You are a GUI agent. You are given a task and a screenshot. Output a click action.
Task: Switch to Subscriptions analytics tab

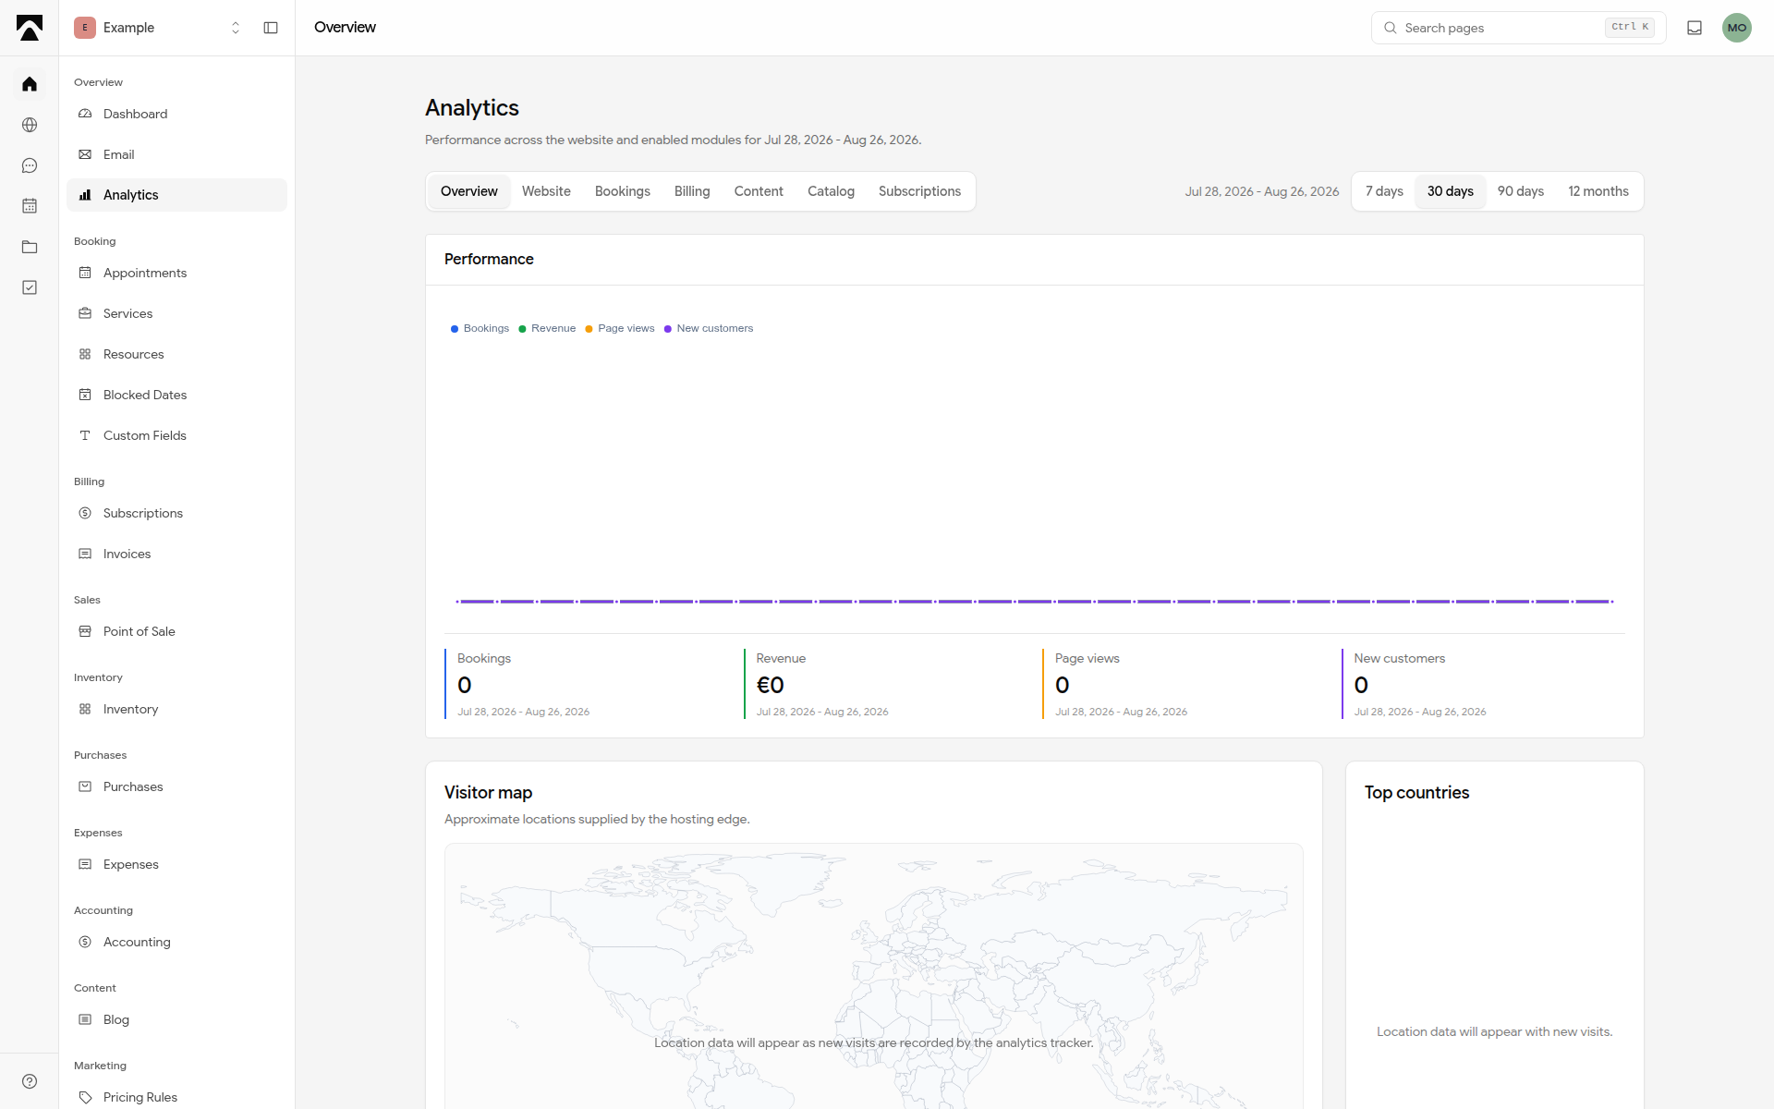[919, 191]
